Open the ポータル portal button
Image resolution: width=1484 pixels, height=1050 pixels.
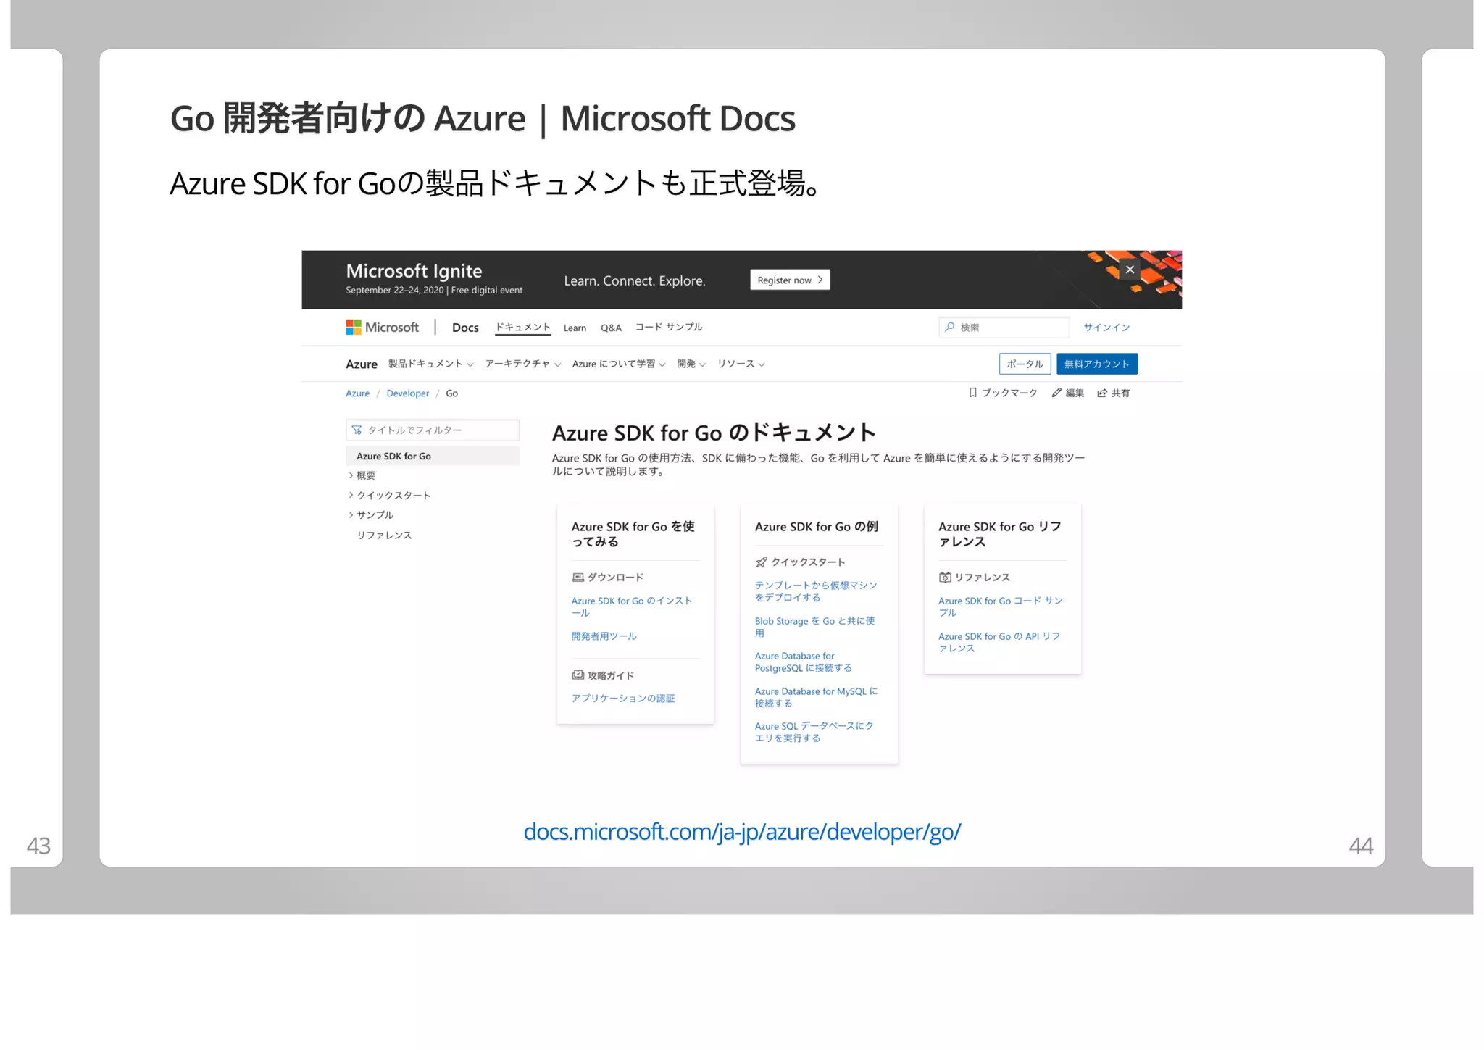point(1025,364)
